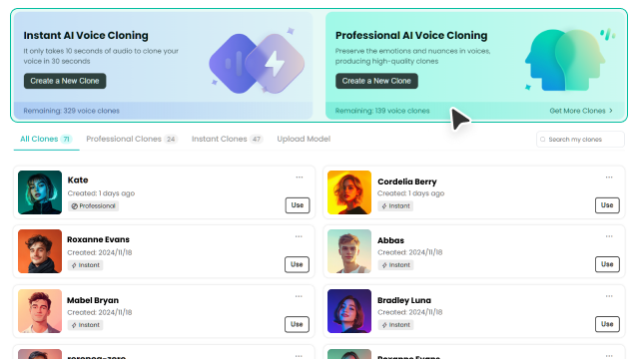Open the three-dot menu on the Abbas card
Screen dimensions: 639x359
[x=609, y=236]
